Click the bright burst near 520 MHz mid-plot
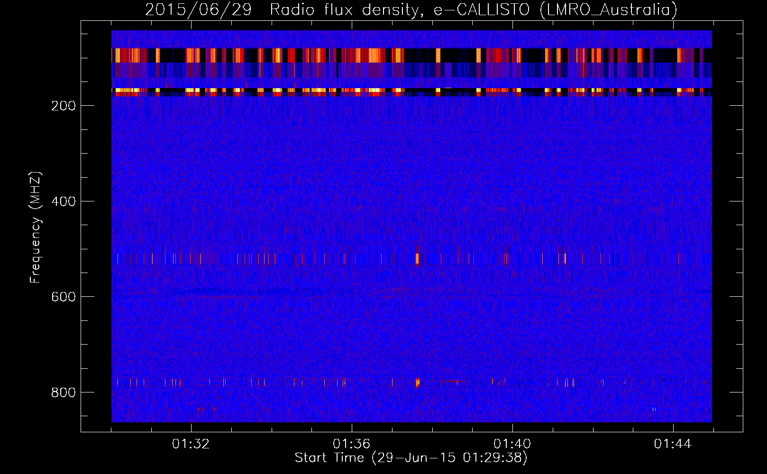 (x=417, y=258)
